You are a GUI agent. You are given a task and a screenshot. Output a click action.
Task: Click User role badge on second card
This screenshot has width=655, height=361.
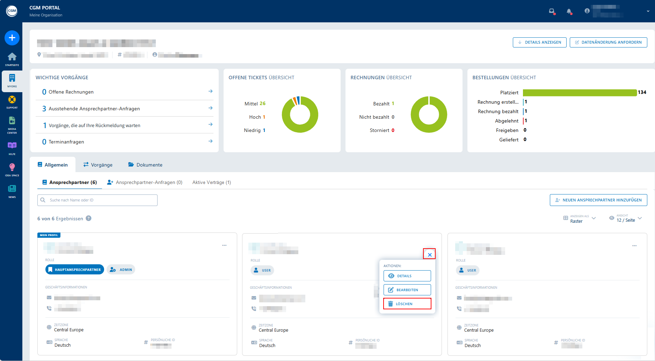(262, 270)
